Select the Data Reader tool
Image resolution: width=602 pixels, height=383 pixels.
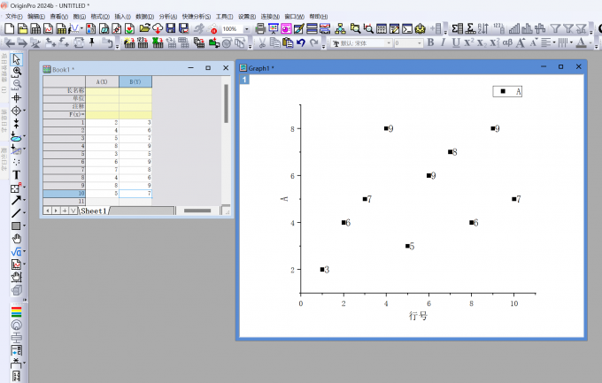point(16,111)
